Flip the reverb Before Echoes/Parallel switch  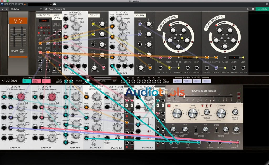point(216,129)
